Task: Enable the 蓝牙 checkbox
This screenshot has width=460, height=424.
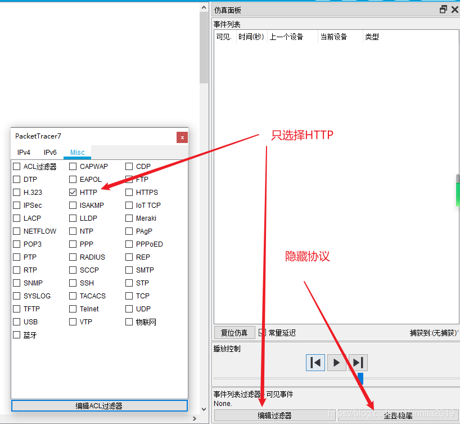Action: [x=17, y=334]
